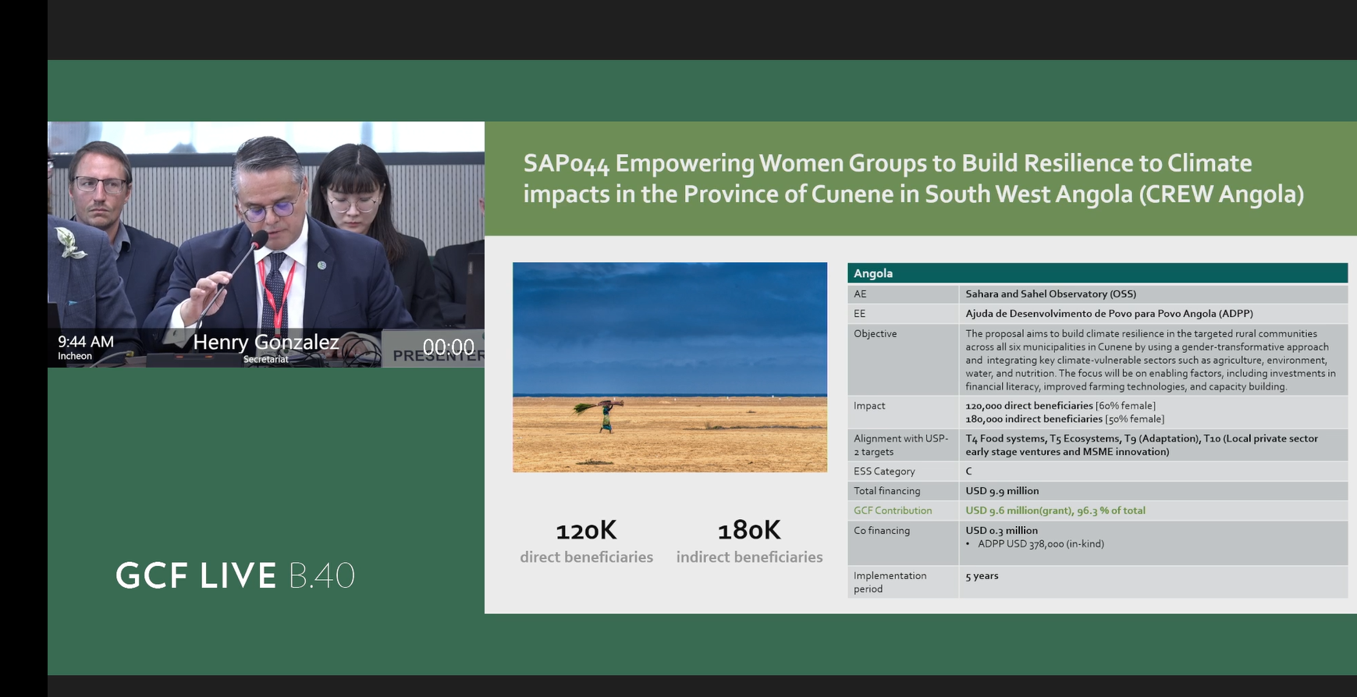Click the ADPP USD 378,000 (in-kind) bullet
Viewport: 1357px width, 697px height.
point(1040,544)
